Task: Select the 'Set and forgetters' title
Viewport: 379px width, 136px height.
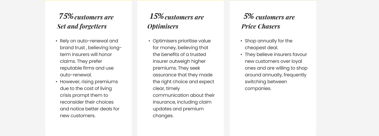Action: pos(82,26)
